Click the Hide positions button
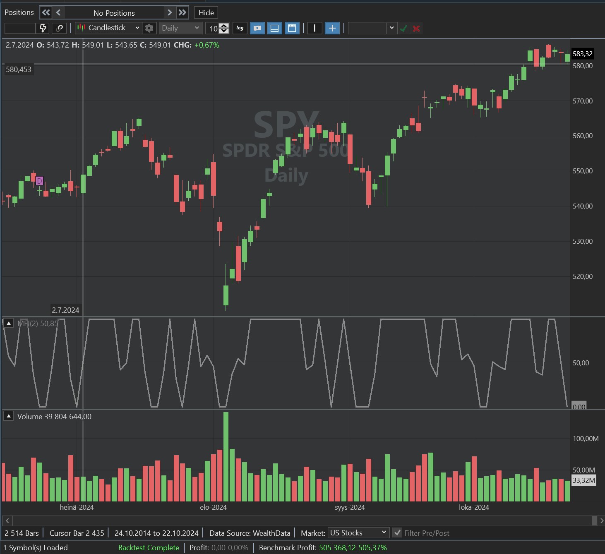Viewport: 605px width, 554px height. coord(206,12)
